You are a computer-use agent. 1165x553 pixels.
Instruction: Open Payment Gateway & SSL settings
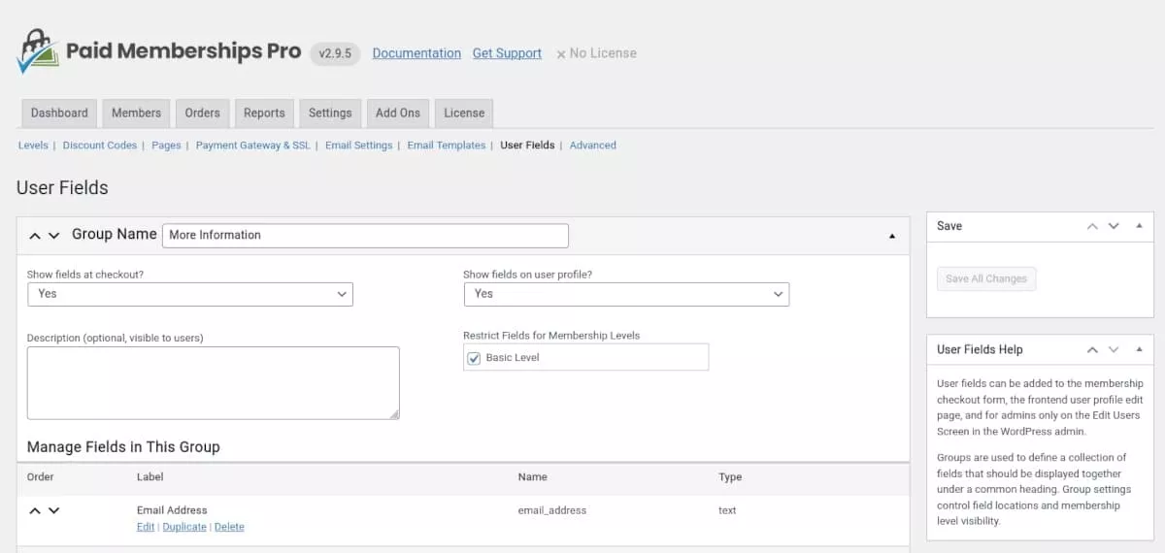tap(253, 146)
